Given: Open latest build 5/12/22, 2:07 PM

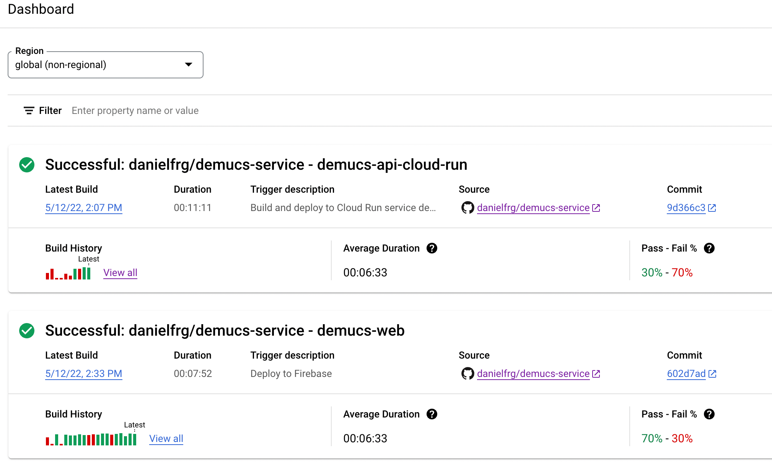Looking at the screenshot, I should point(84,208).
